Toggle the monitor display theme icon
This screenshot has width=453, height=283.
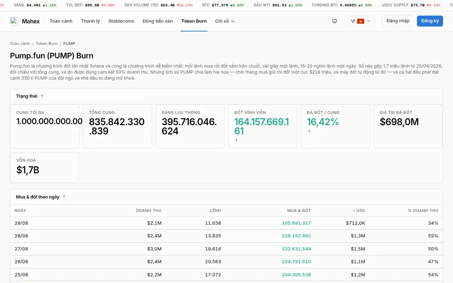point(334,21)
